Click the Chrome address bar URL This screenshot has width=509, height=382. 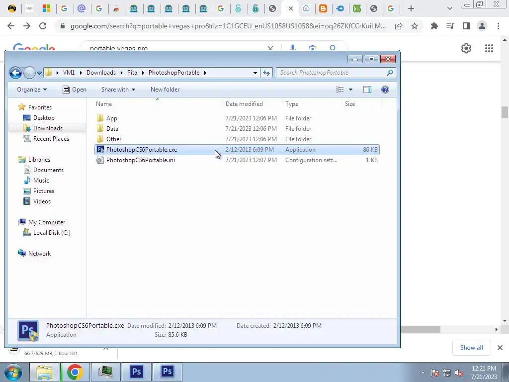coord(228,26)
